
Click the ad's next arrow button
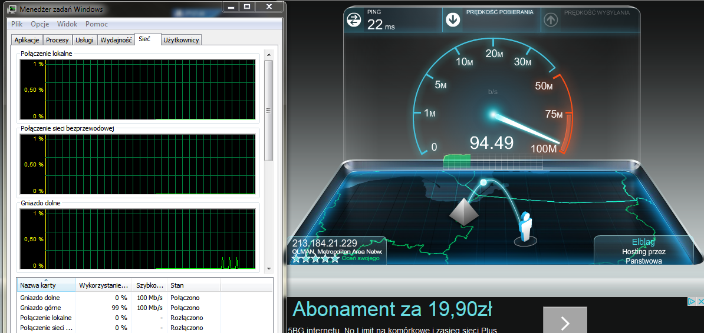click(565, 321)
